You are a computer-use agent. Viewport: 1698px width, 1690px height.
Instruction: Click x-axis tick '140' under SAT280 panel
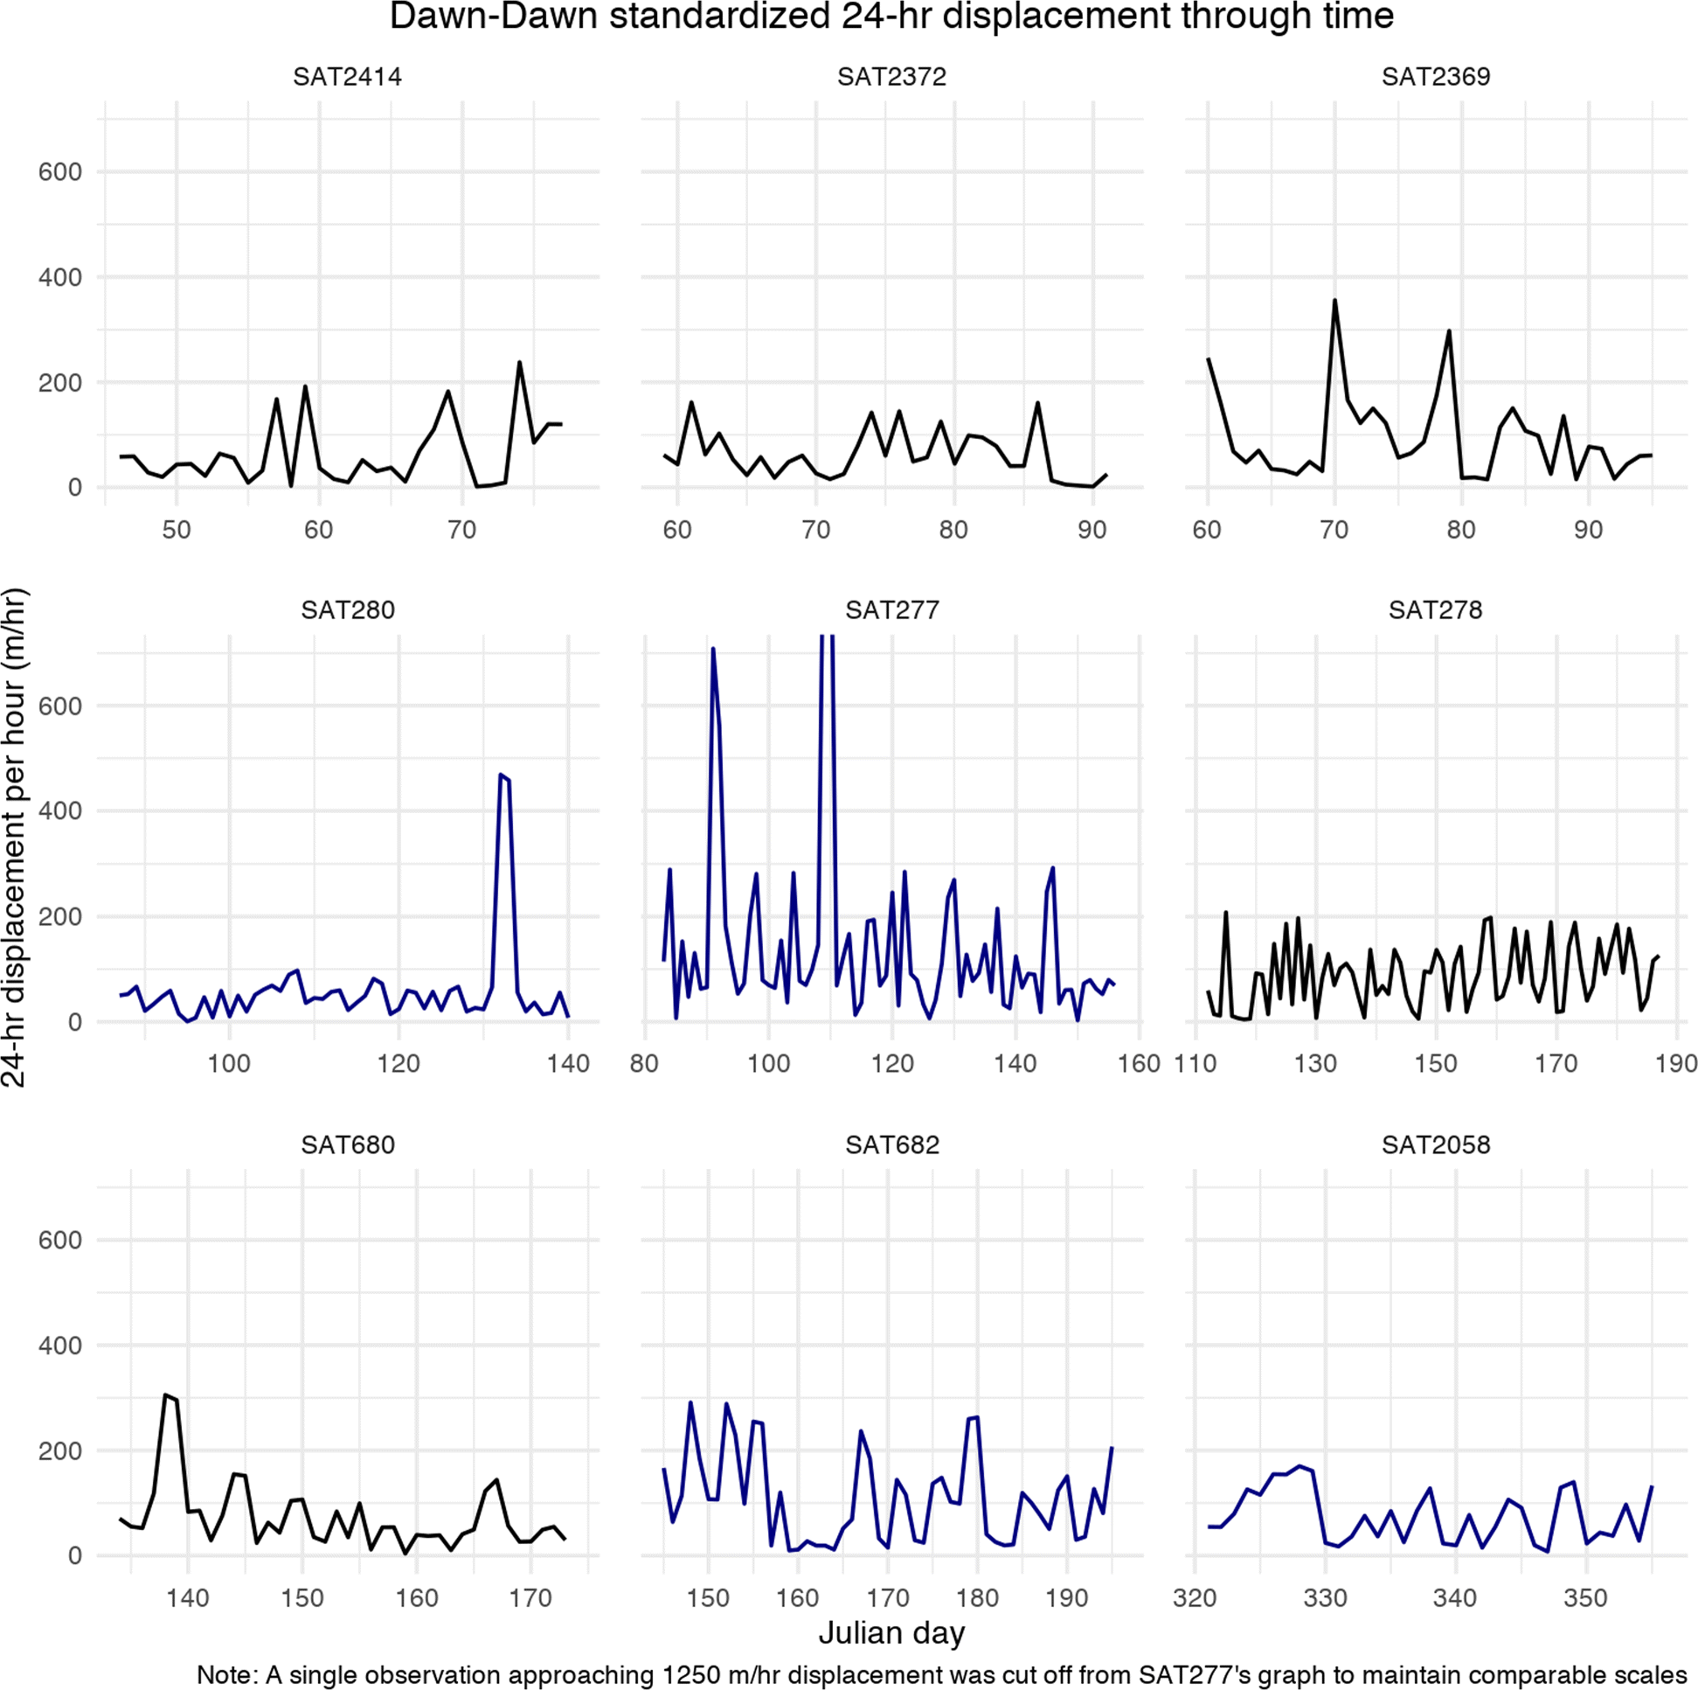click(568, 1064)
